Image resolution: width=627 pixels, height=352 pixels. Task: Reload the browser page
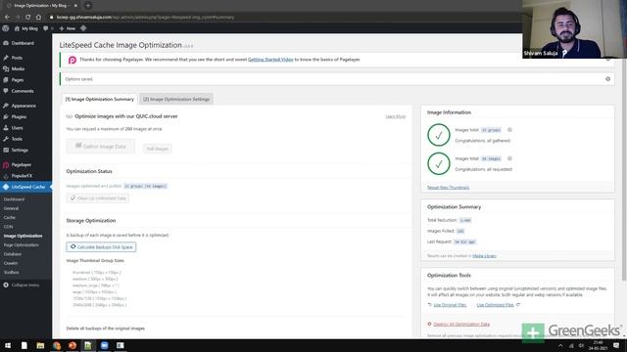click(x=28, y=18)
